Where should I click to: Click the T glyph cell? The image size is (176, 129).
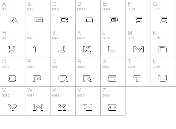point(138,72)
